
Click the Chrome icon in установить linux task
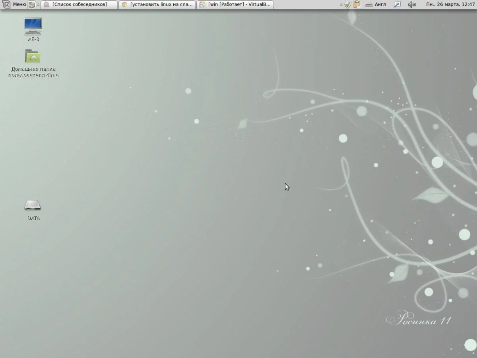[124, 4]
